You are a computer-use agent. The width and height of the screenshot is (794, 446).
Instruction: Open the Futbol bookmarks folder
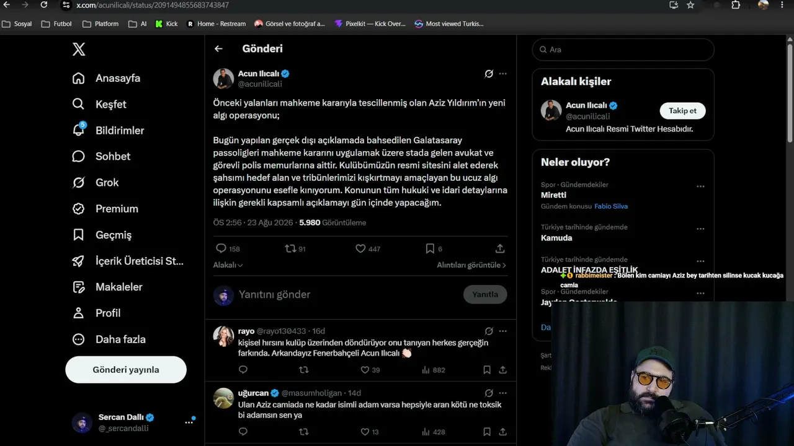(x=56, y=24)
